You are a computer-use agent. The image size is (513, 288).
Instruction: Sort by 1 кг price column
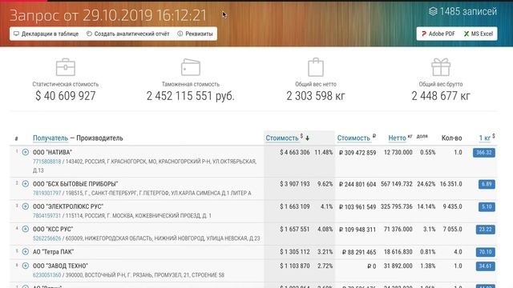pos(484,138)
